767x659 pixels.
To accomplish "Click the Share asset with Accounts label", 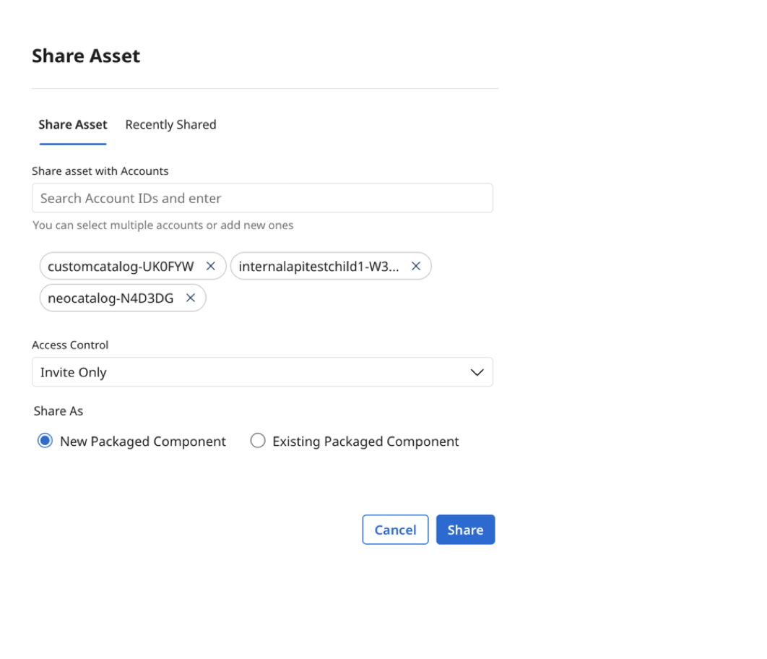I will pyautogui.click(x=100, y=171).
